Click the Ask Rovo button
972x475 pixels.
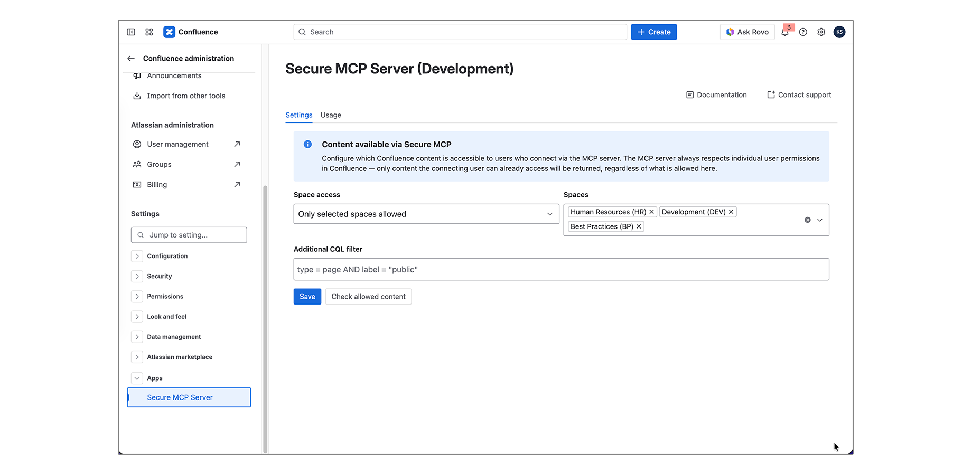point(747,32)
